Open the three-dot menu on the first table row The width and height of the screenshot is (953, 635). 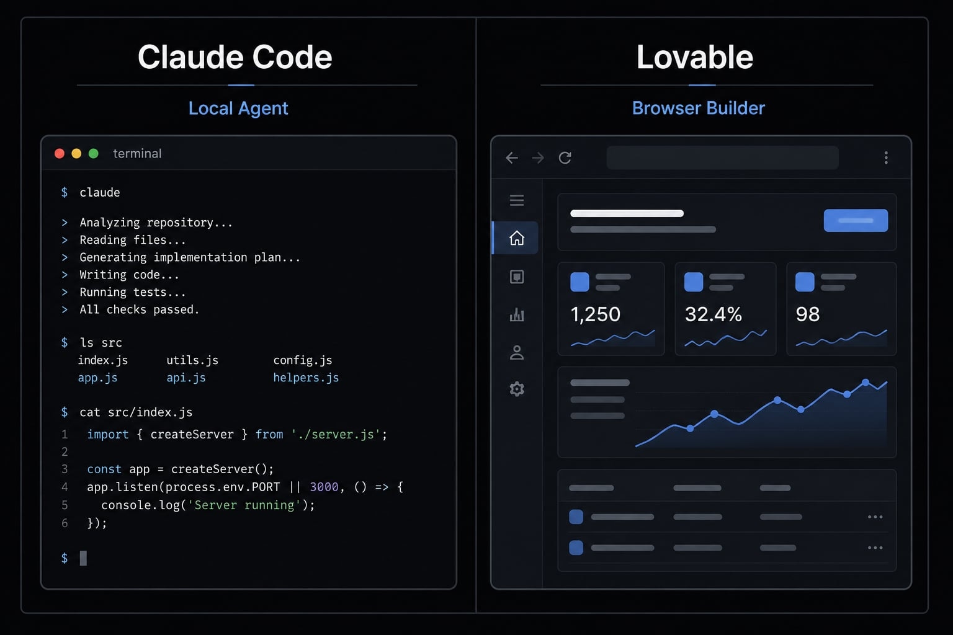(x=875, y=517)
